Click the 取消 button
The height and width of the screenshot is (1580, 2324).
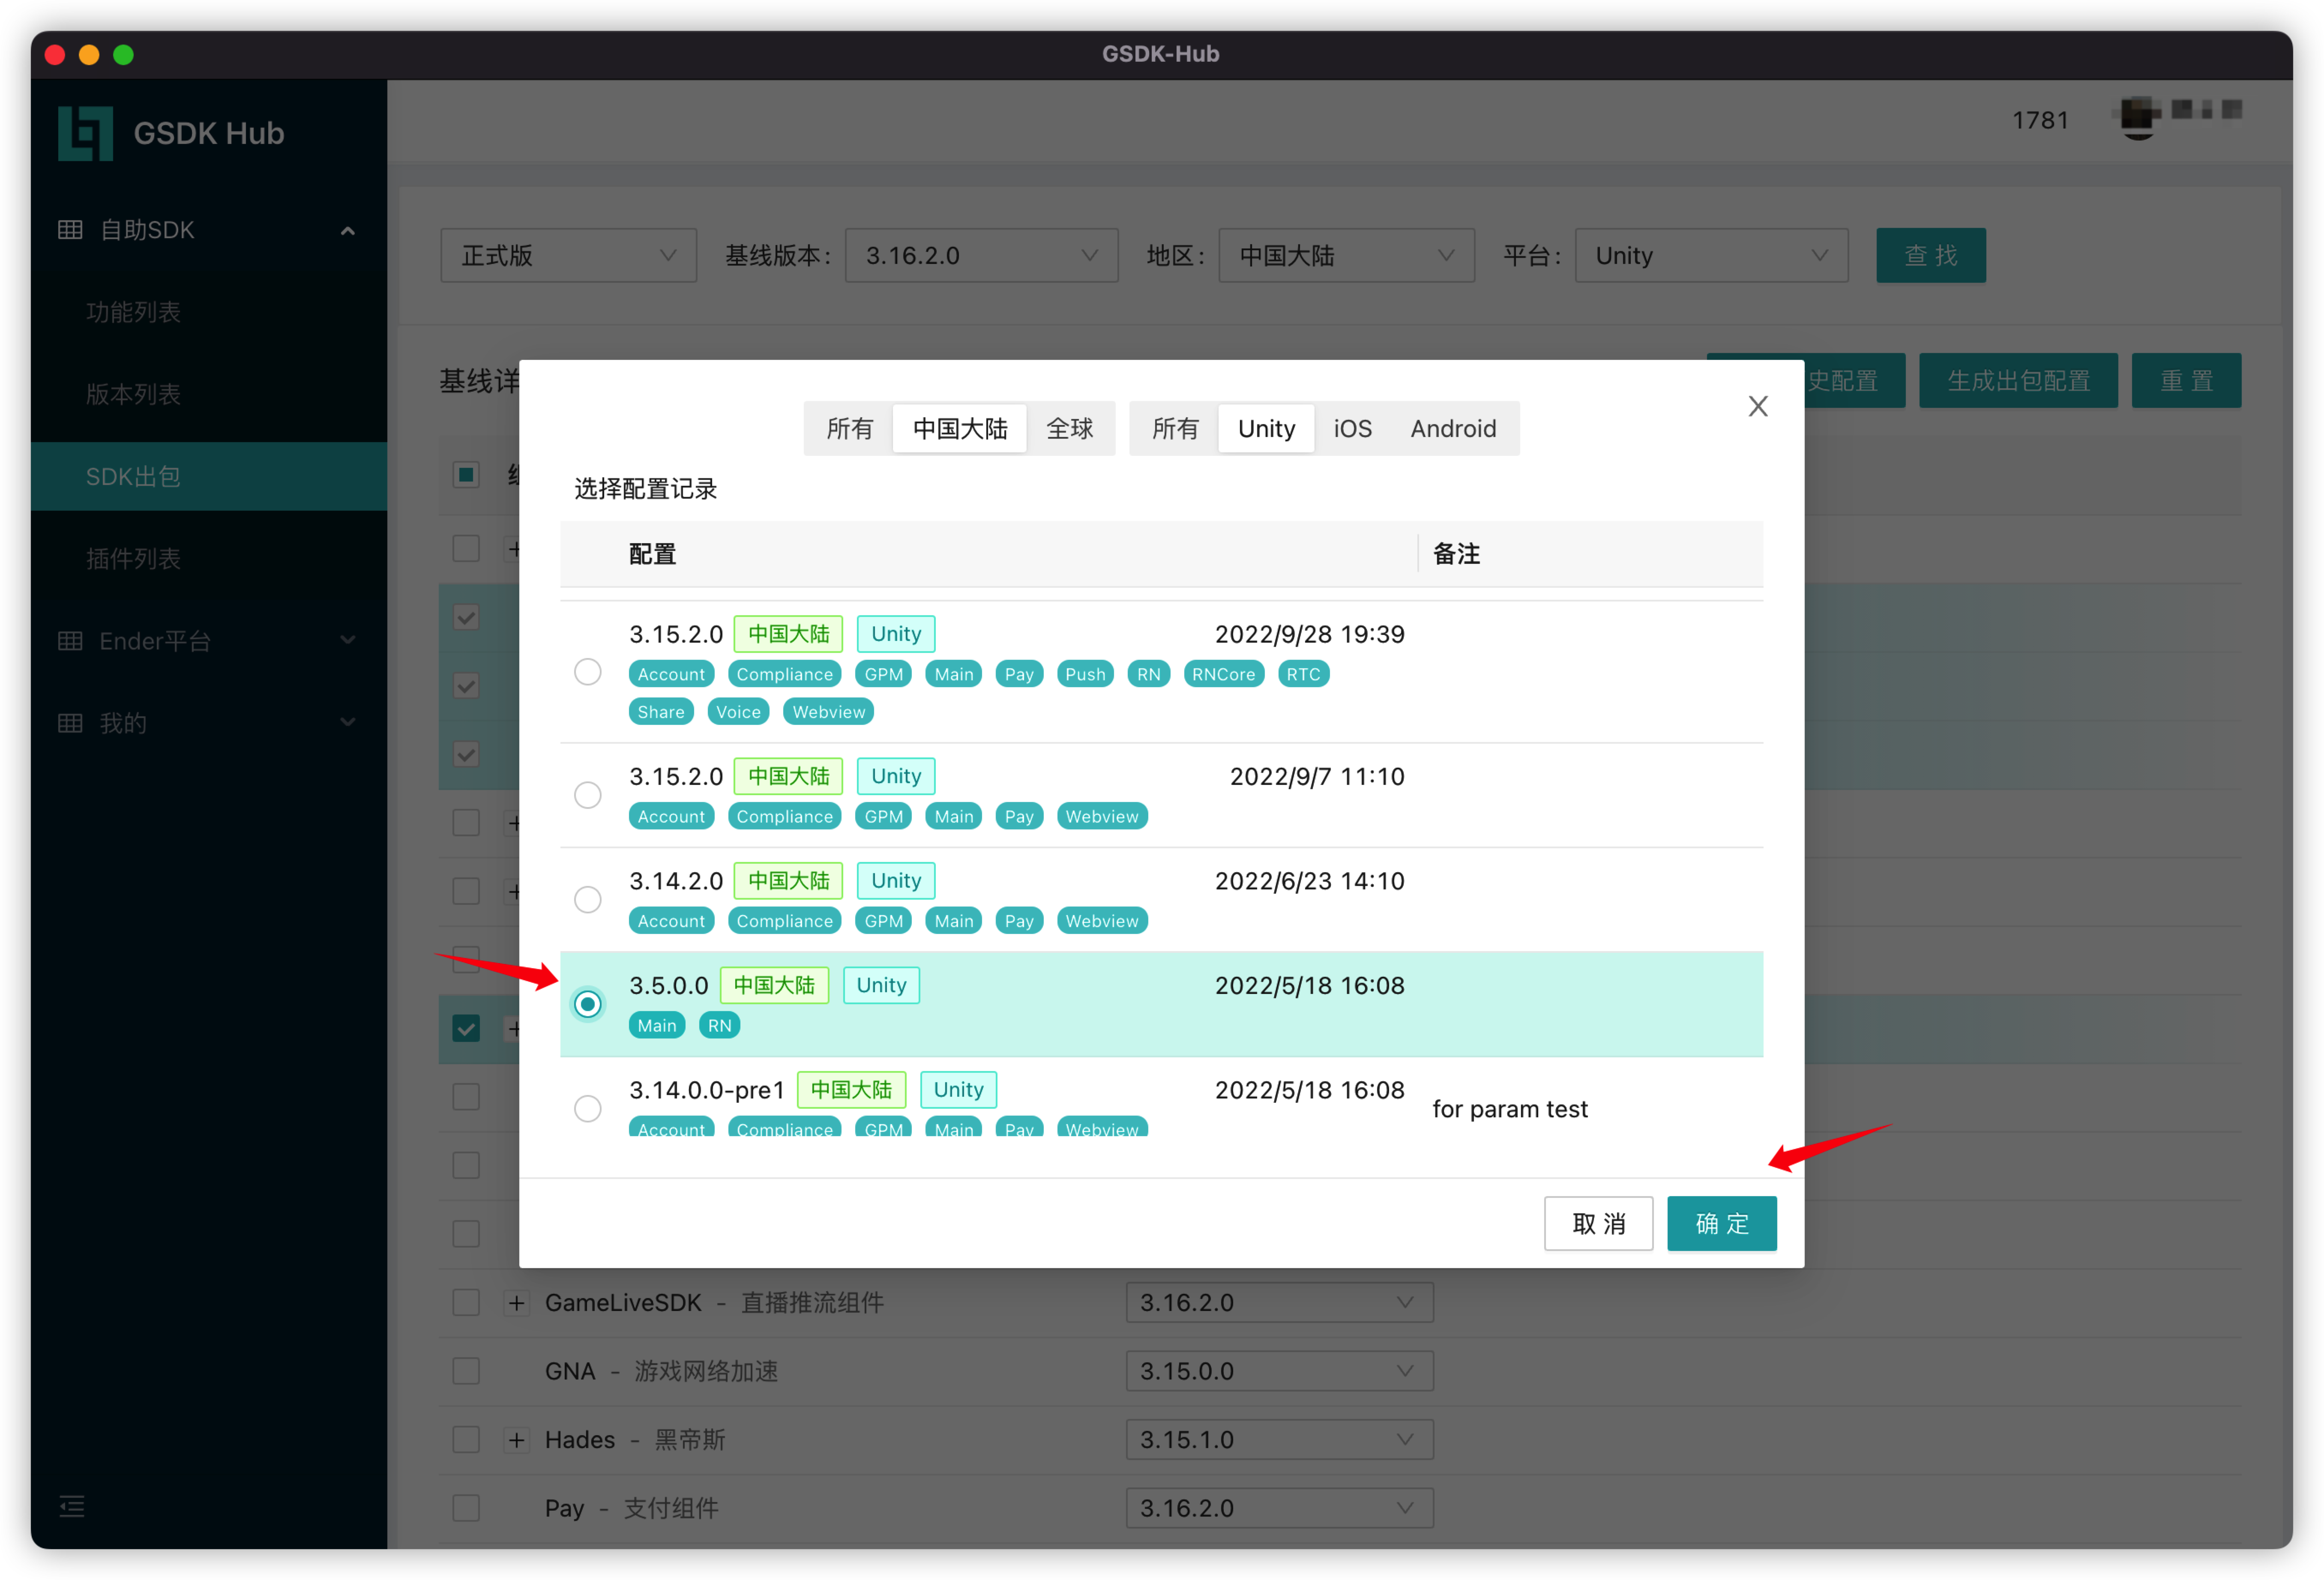(x=1598, y=1223)
